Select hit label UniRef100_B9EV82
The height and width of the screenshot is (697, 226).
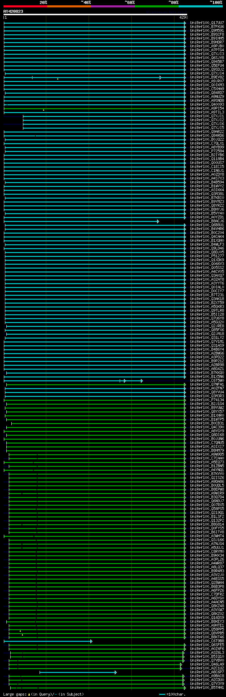[207, 77]
